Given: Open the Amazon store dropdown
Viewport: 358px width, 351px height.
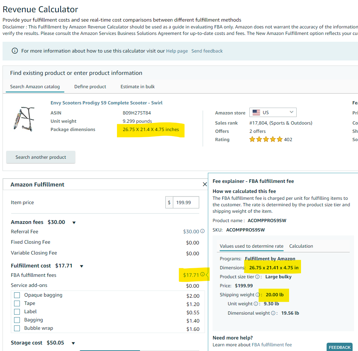Looking at the screenshot, I should 273,112.
